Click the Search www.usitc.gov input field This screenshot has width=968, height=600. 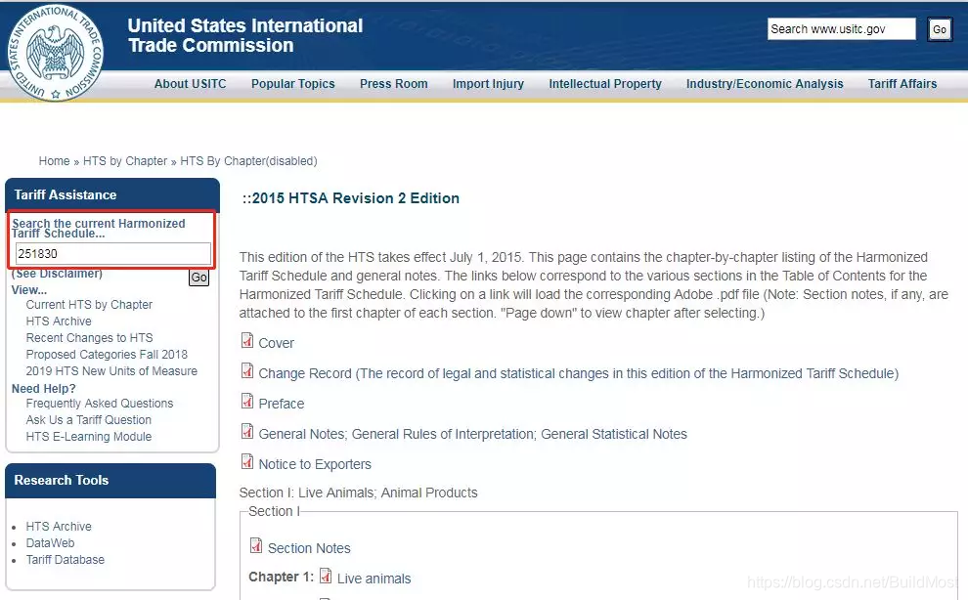pos(842,29)
